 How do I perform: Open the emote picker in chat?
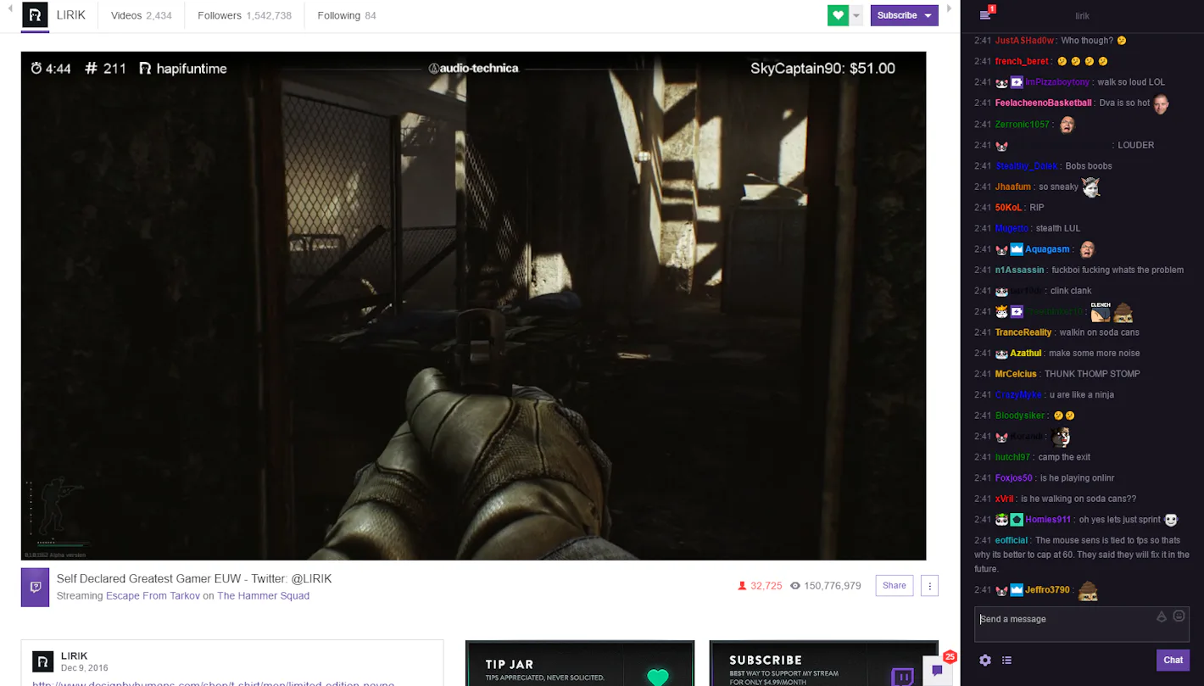(1179, 616)
